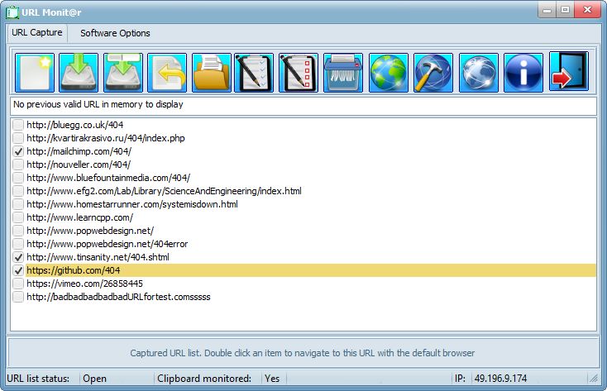Close the URL Monit@r window
Viewport: 607px width, 391px height.
pos(587,10)
